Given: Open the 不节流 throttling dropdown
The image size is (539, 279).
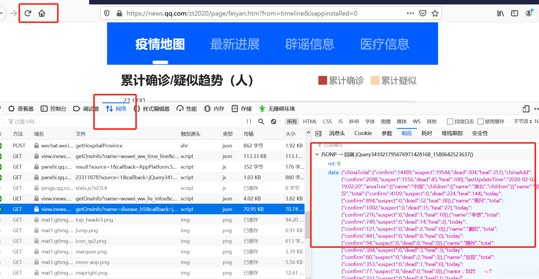Looking at the screenshot, I should tap(523, 122).
